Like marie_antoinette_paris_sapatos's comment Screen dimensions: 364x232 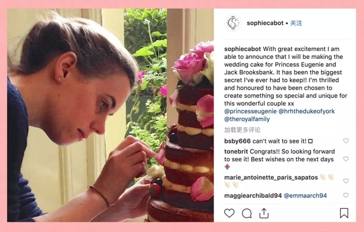(346, 181)
